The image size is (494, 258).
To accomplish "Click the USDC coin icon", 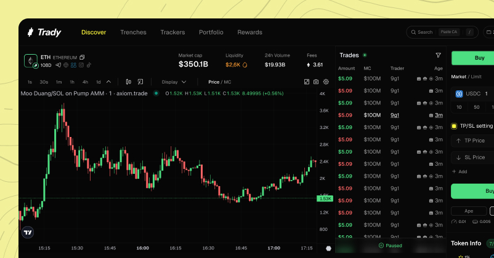I will pyautogui.click(x=459, y=93).
